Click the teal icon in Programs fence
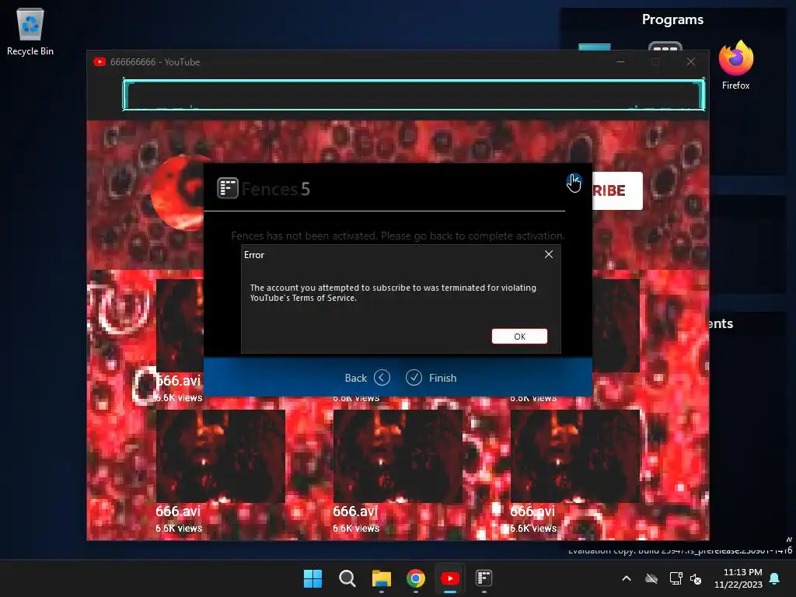The width and height of the screenshot is (796, 597). (x=595, y=47)
